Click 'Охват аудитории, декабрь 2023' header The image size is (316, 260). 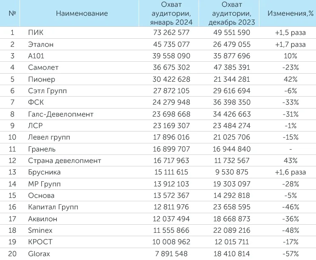click(232, 13)
